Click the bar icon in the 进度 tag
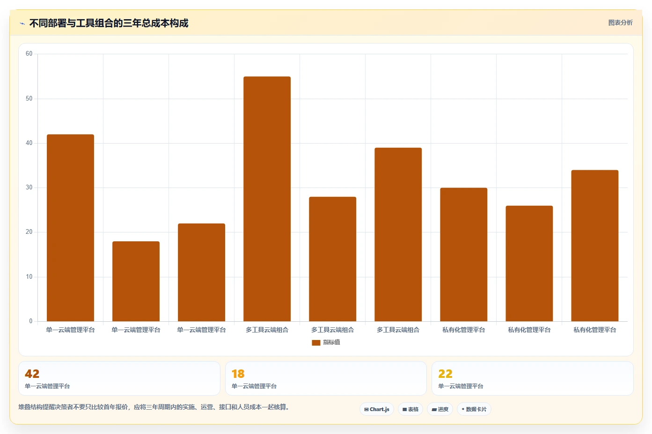Screen dimensions: 652x434 point(434,410)
